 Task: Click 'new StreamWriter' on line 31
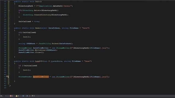pos(61,48)
